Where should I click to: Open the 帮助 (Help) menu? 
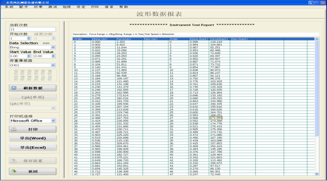(x=123, y=7)
